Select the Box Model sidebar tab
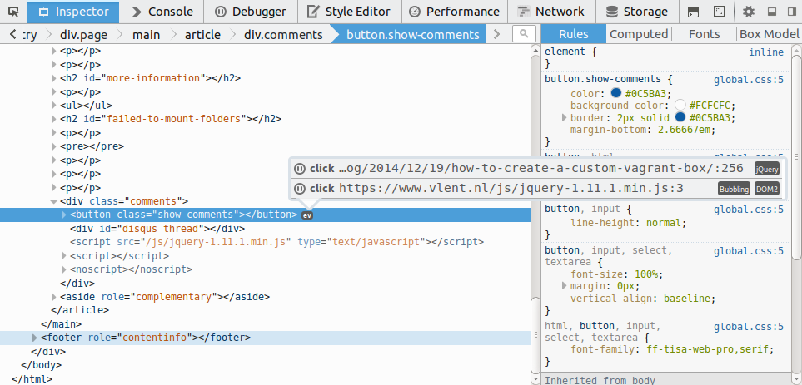The image size is (802, 385). tap(769, 34)
